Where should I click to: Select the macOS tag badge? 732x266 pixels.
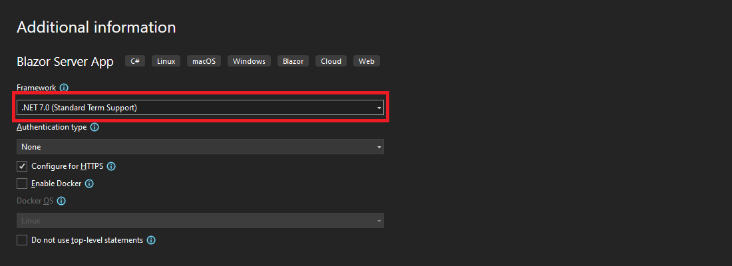pos(204,61)
